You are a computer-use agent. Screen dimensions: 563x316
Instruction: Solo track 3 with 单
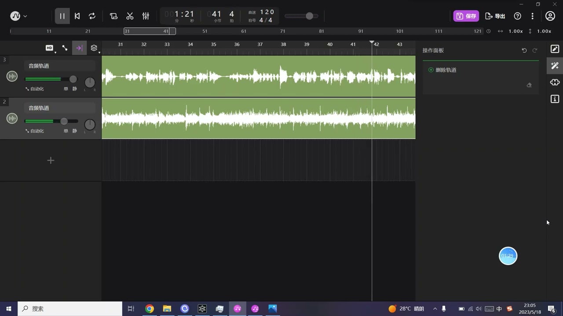pyautogui.click(x=66, y=89)
